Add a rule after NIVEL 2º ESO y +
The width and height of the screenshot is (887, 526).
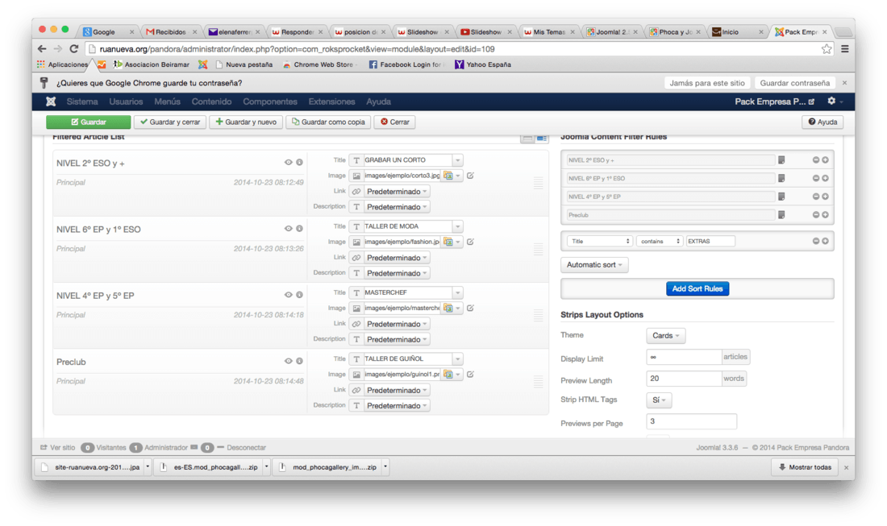coord(826,159)
